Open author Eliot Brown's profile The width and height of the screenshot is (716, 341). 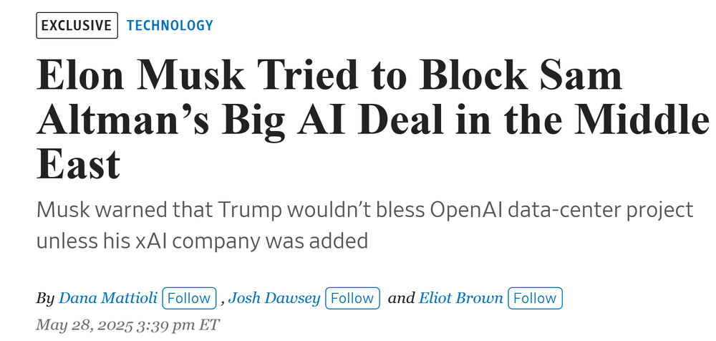460,298
